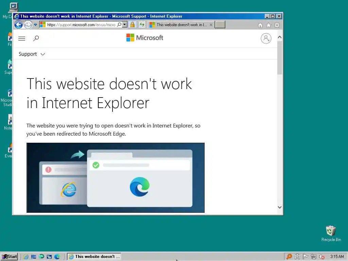Click the fourth quick launch window icon
The image size is (348, 261).
click(x=49, y=257)
